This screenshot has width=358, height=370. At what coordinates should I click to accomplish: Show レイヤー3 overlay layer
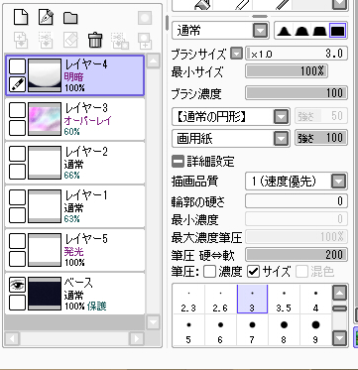click(x=17, y=110)
